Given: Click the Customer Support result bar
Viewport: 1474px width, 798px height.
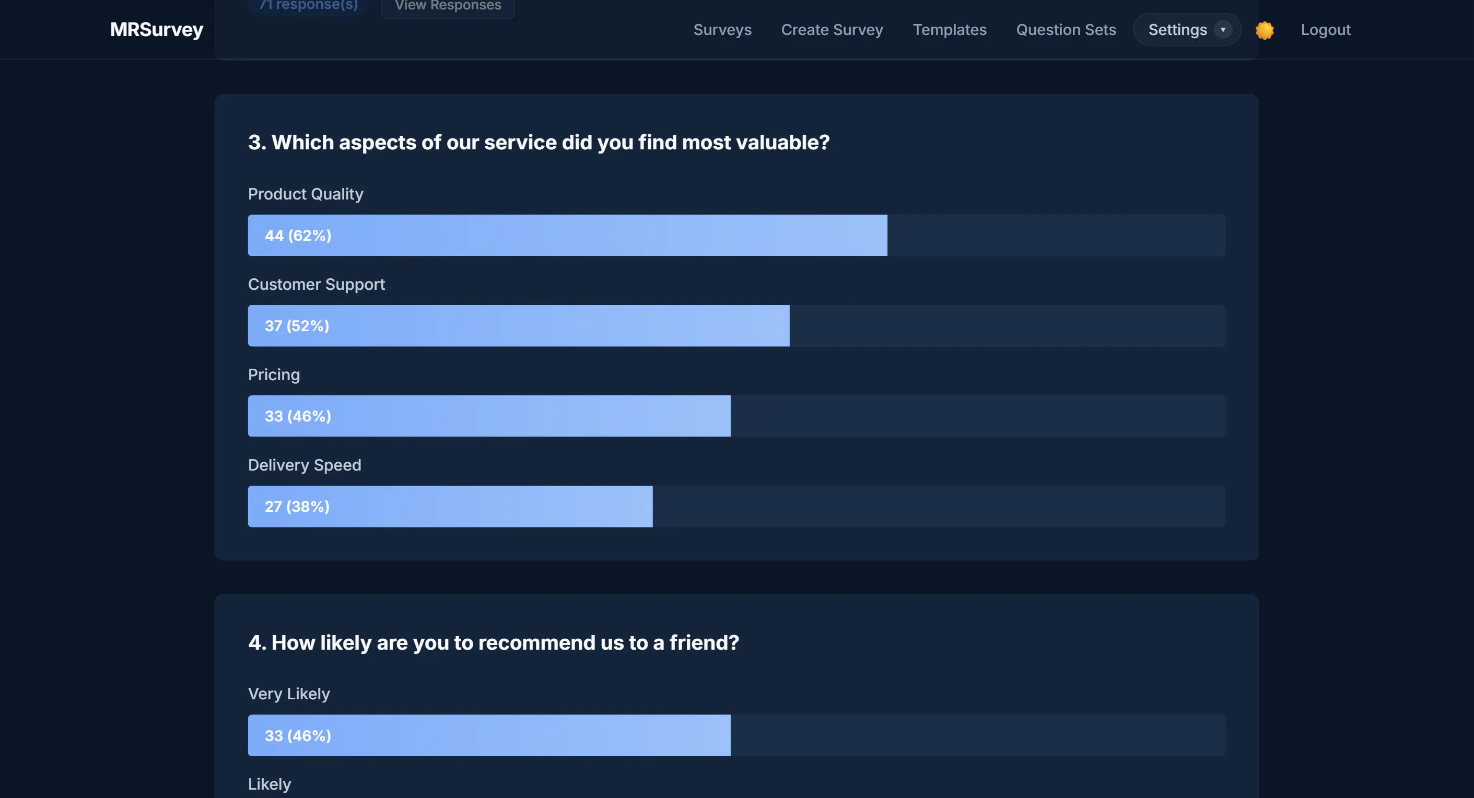Looking at the screenshot, I should pos(736,325).
